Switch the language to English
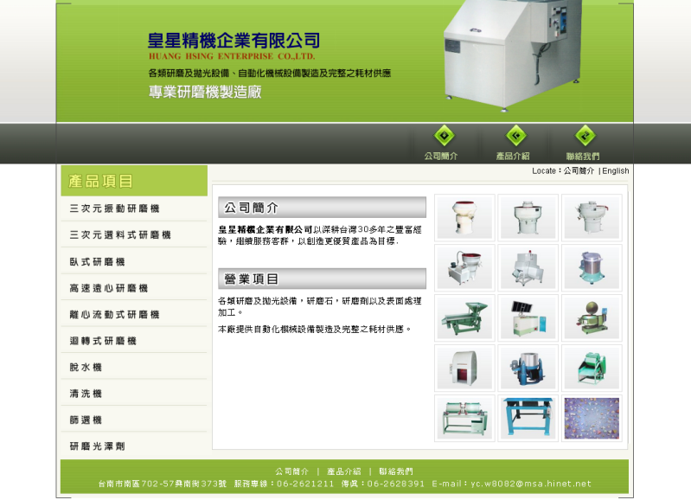 pos(616,171)
